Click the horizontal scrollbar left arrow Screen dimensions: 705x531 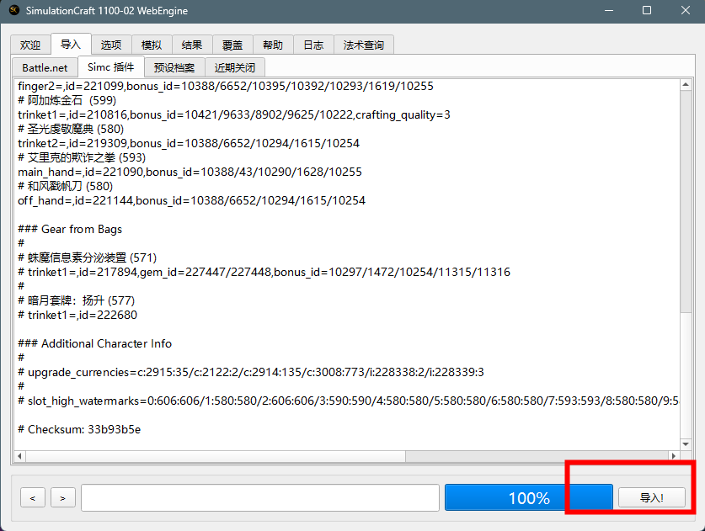click(x=19, y=456)
